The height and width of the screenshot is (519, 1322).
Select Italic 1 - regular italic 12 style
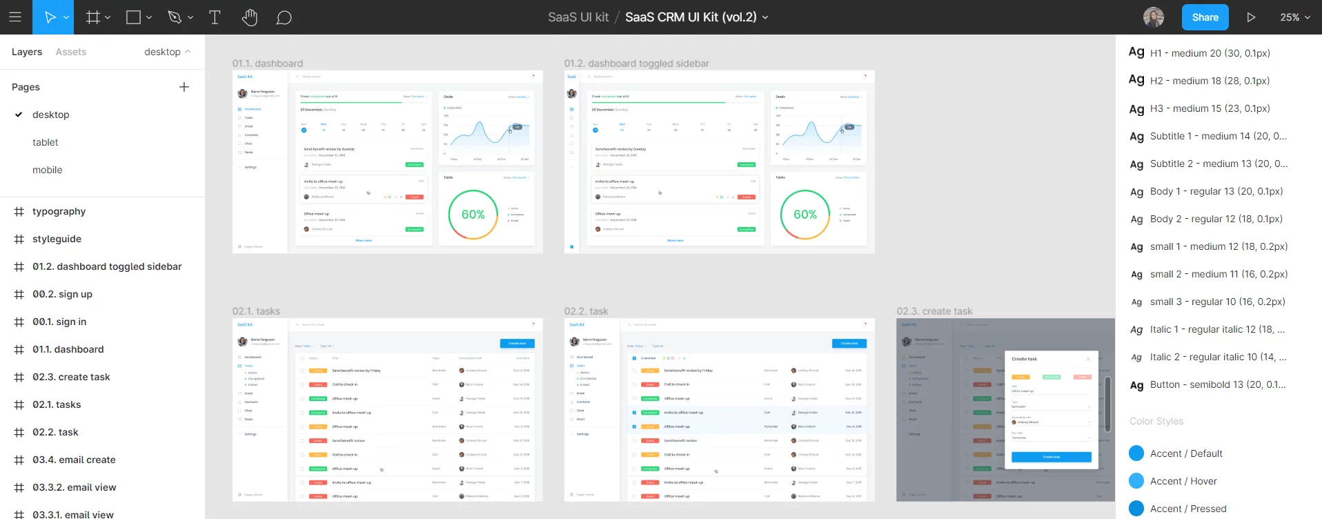tap(1219, 329)
